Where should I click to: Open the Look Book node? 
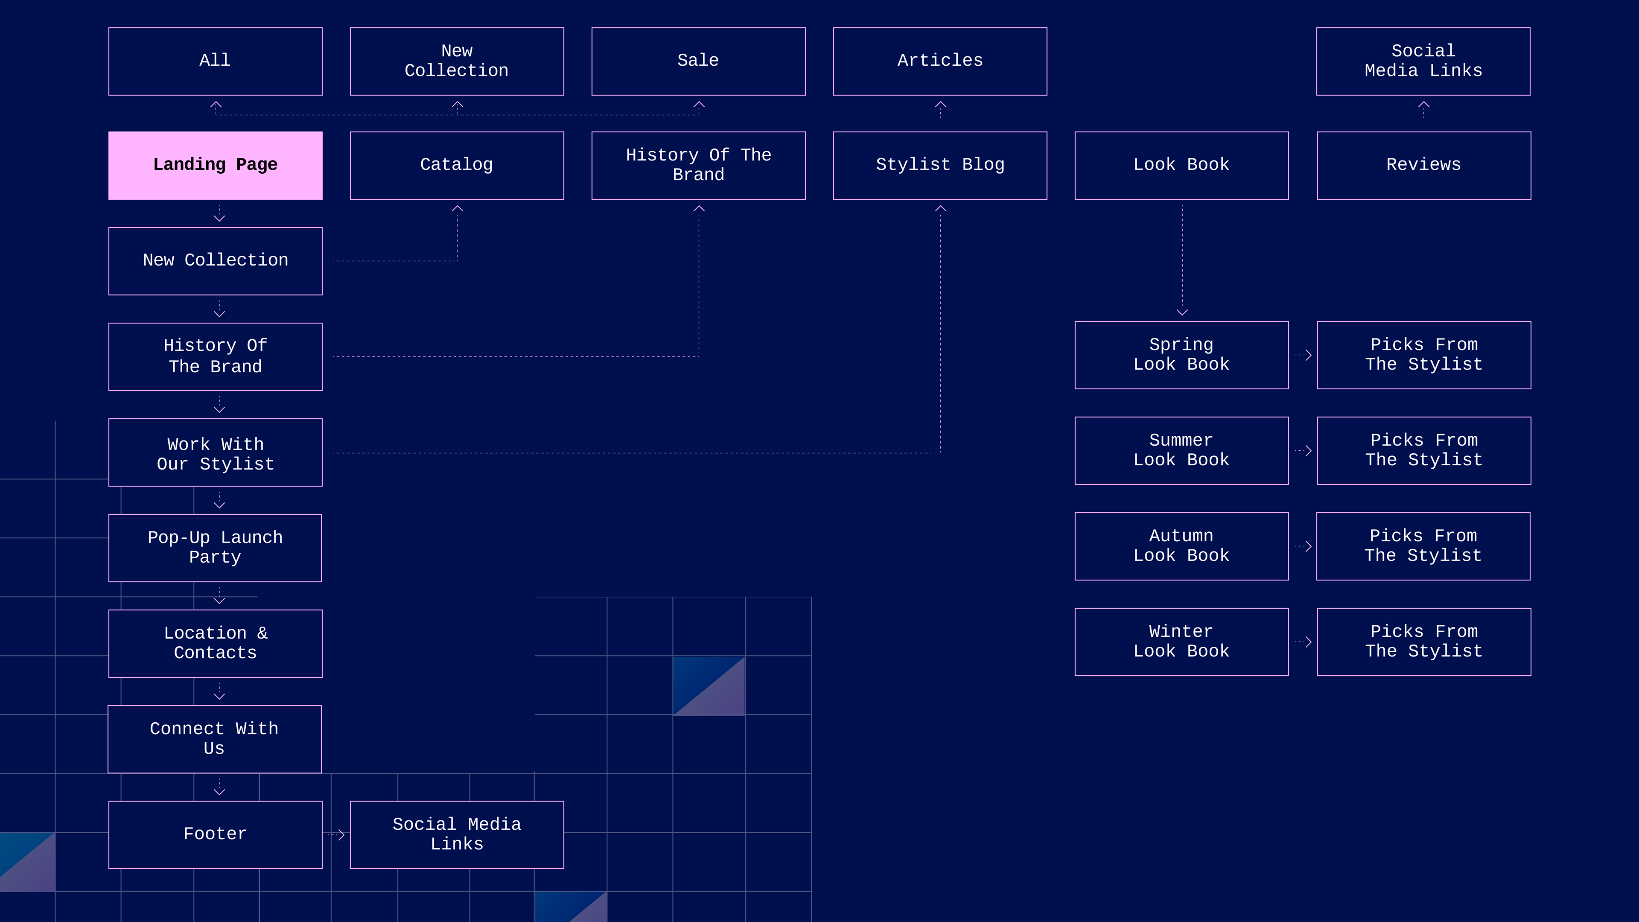(x=1181, y=165)
